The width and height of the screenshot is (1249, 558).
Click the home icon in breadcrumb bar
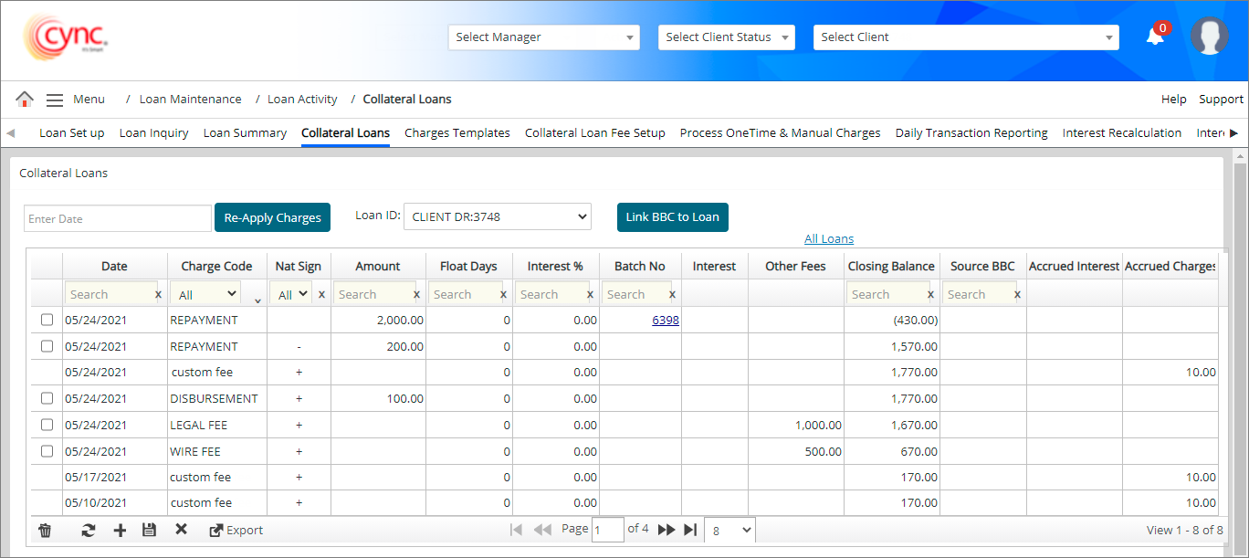click(25, 100)
